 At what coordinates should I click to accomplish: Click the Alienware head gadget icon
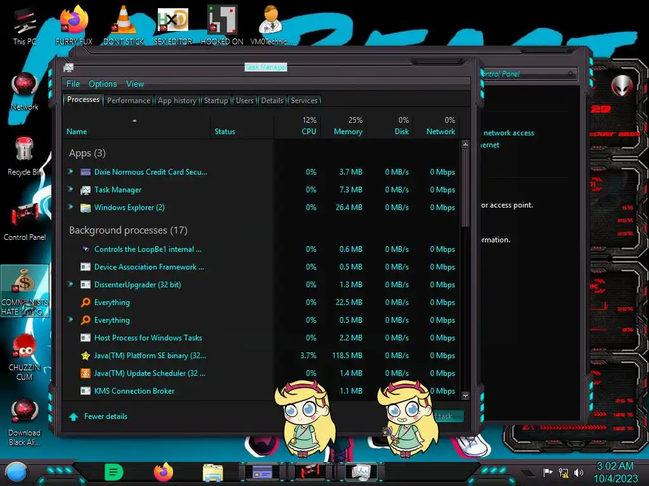(622, 85)
